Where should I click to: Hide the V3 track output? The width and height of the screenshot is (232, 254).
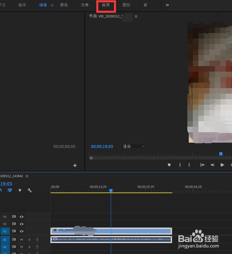click(x=21, y=217)
